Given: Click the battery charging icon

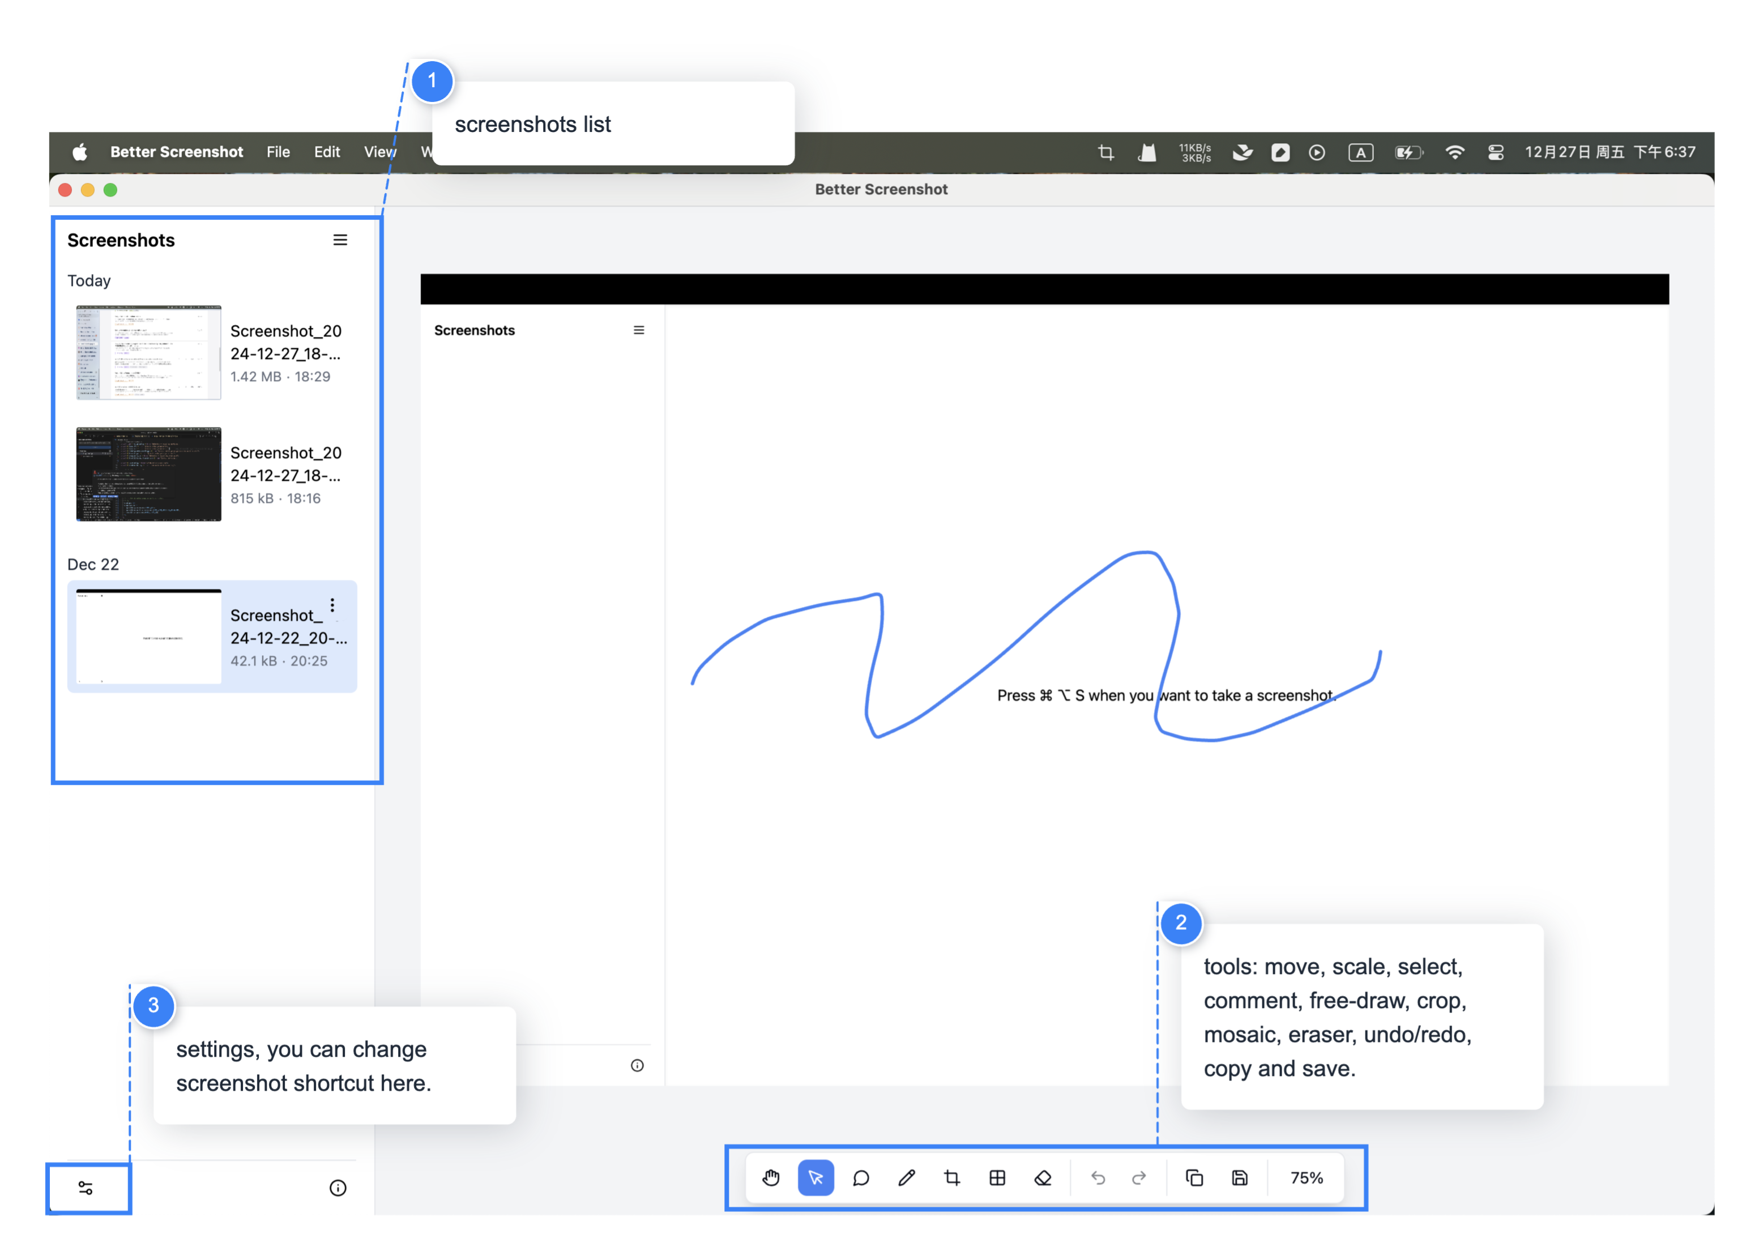Looking at the screenshot, I should click(1409, 152).
